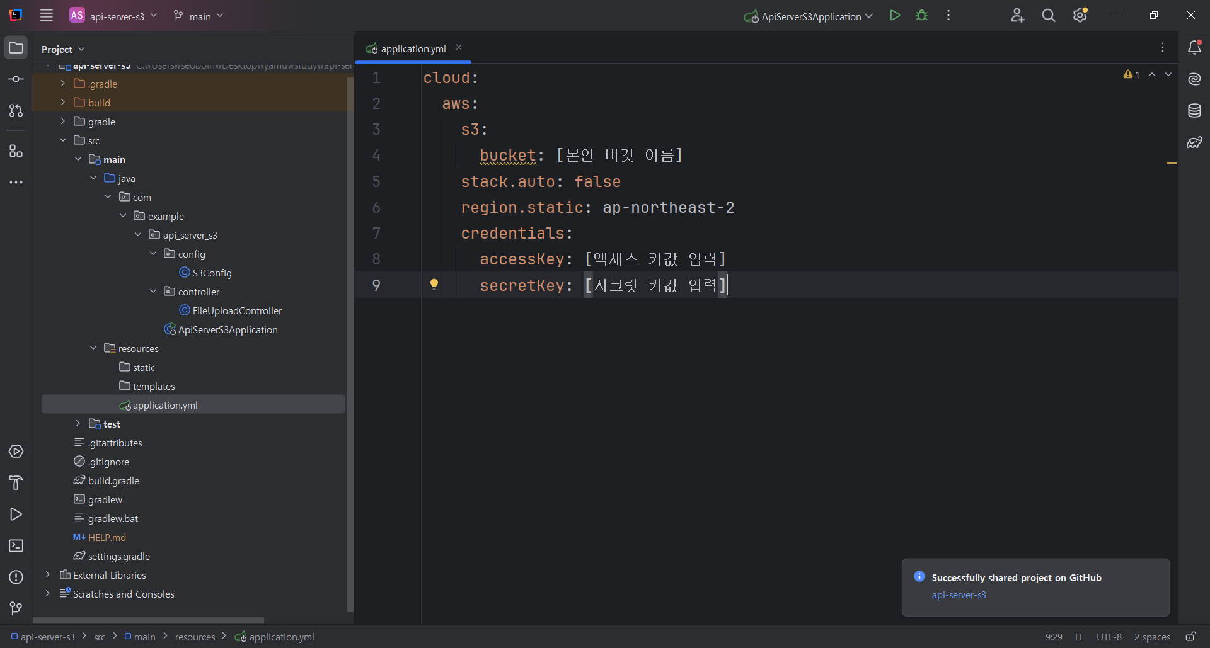Open the Commit tool window

[16, 79]
